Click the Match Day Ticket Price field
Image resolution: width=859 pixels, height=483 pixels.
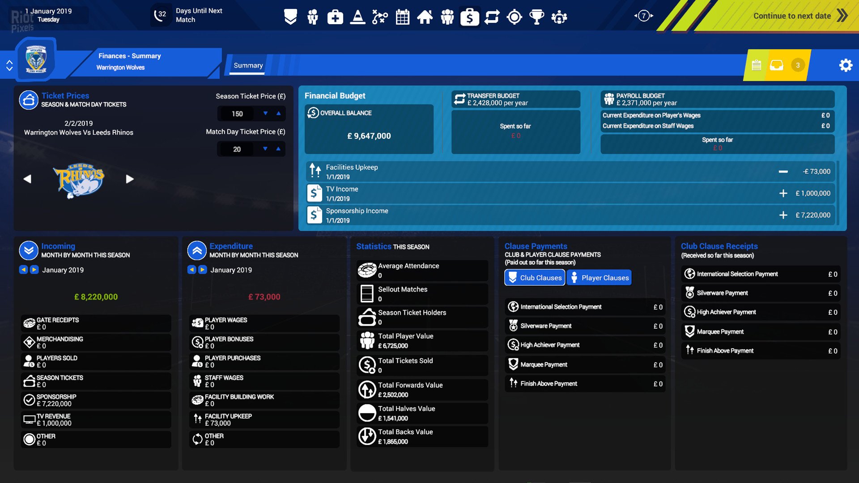coord(237,148)
